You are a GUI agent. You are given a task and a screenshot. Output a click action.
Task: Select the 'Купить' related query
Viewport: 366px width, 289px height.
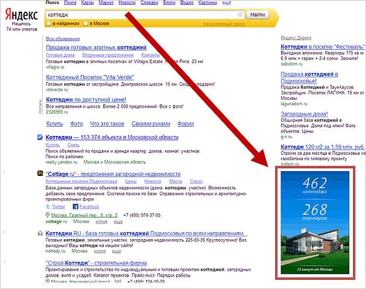tap(54, 124)
